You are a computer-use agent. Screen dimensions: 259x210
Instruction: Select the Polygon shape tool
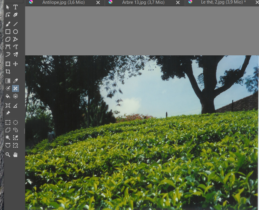(8, 39)
